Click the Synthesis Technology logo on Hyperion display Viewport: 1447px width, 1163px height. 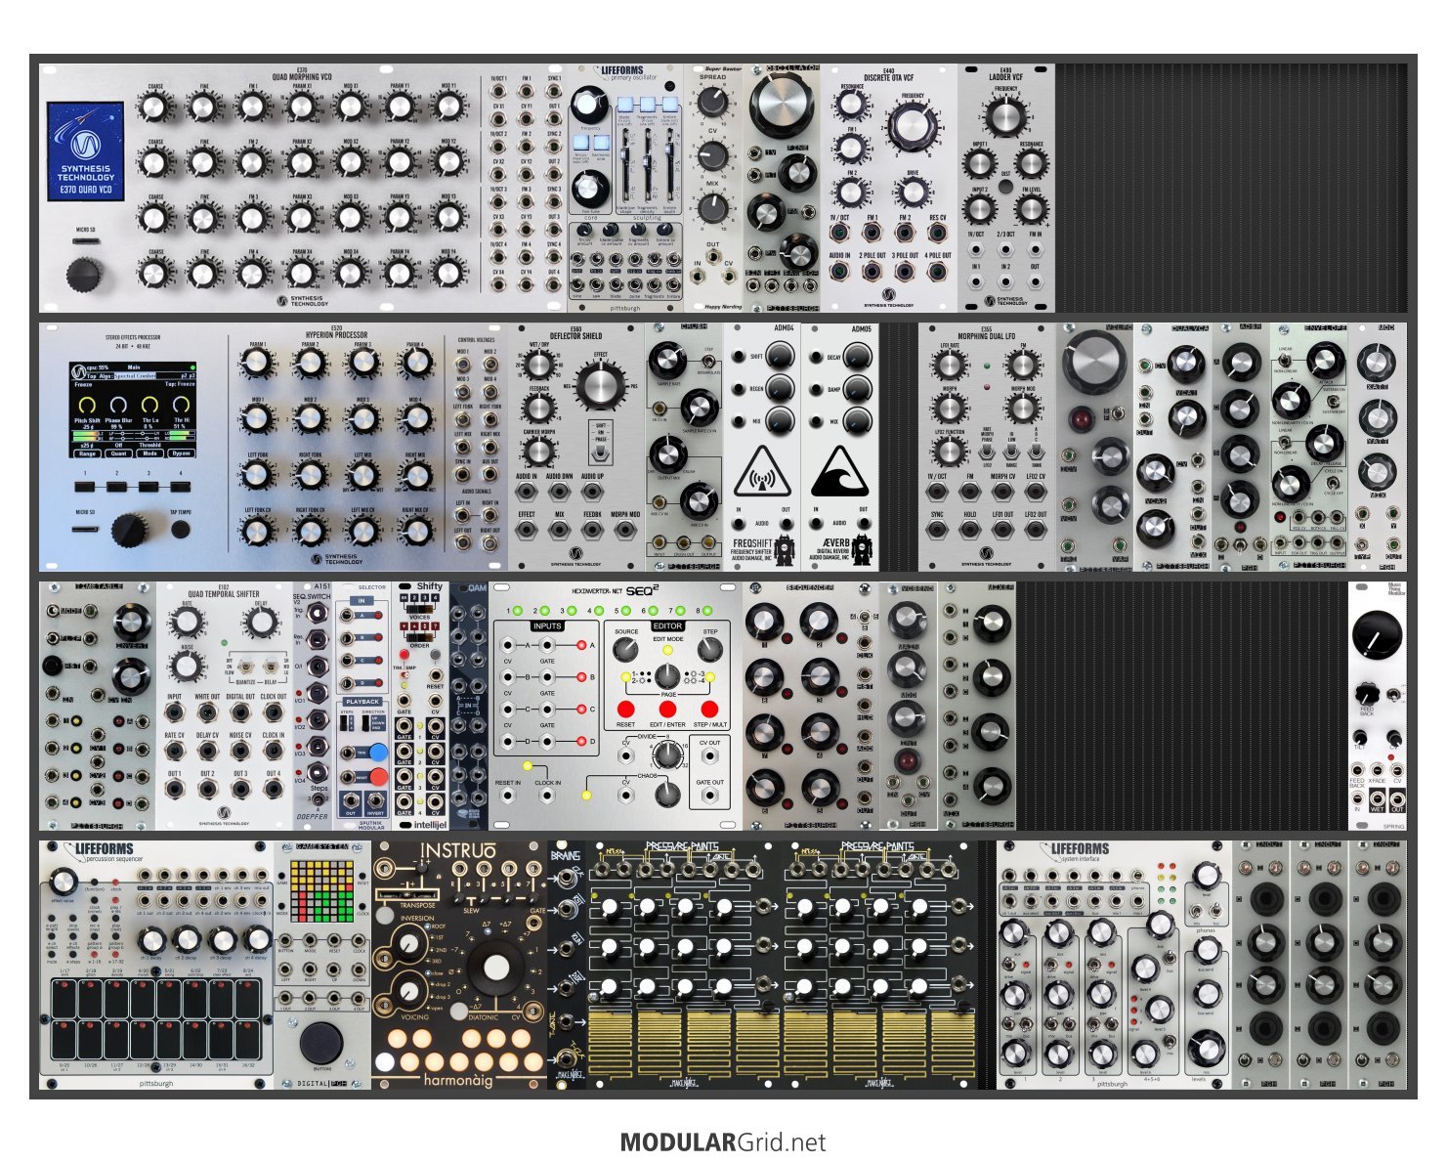tap(77, 370)
